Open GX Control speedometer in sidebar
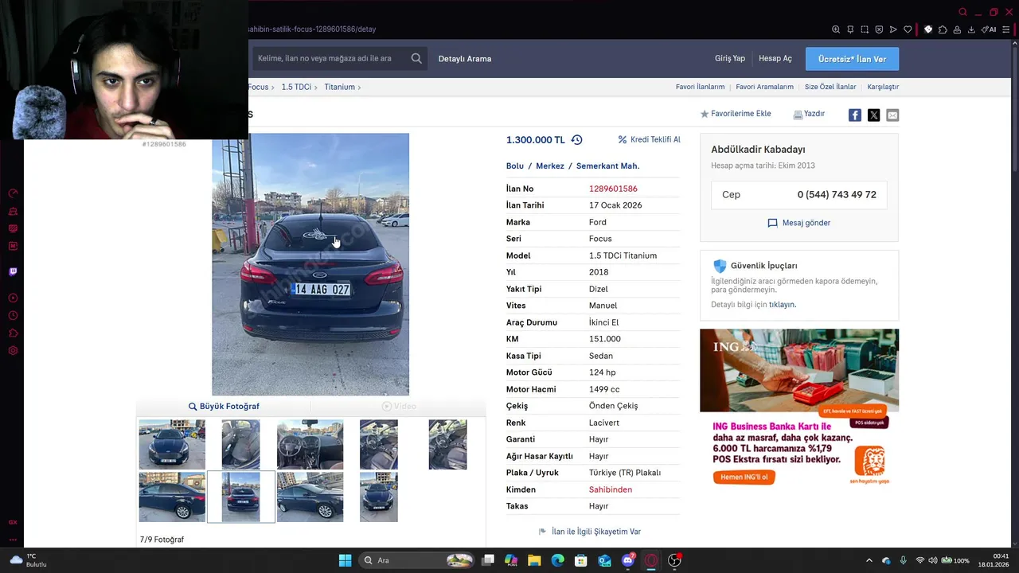Screen dimensions: 1019x573 click(x=13, y=193)
